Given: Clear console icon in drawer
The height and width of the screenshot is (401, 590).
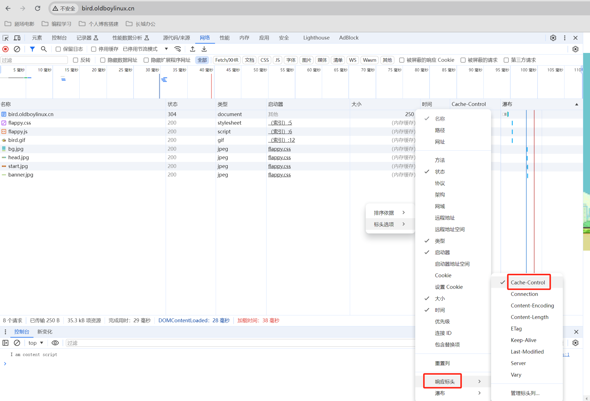Looking at the screenshot, I should click(x=17, y=343).
